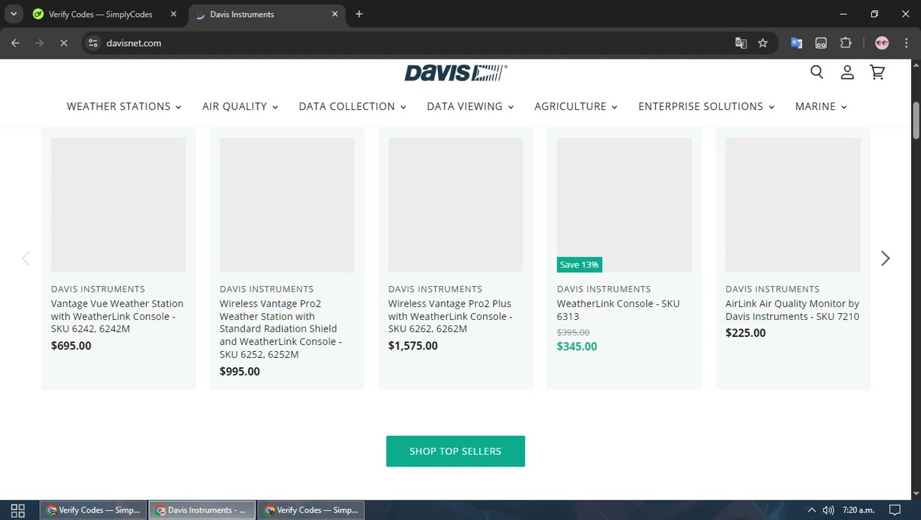This screenshot has height=520, width=921.
Task: Open Wireless Vantage Pro2 Standard Radiation Shield link
Action: click(281, 329)
